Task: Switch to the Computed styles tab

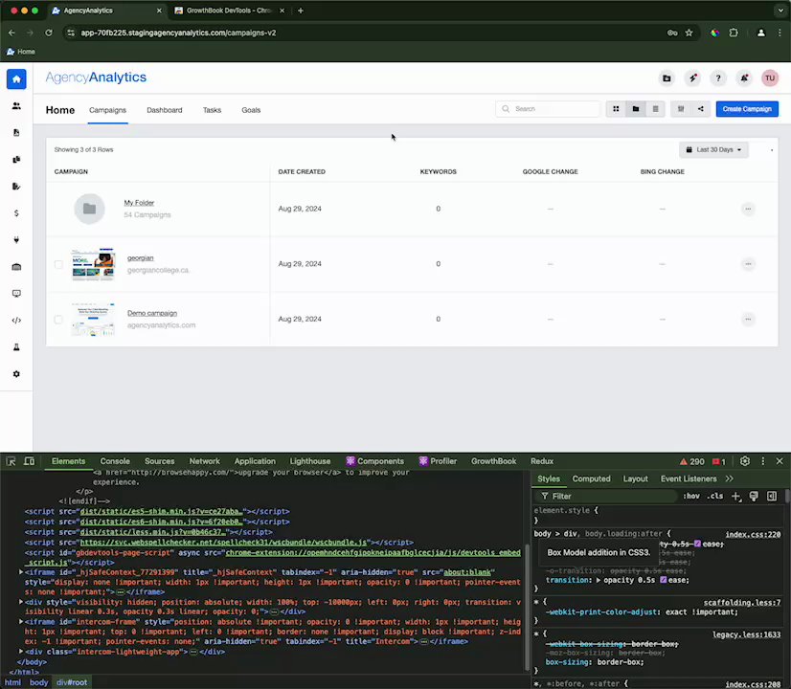Action: [x=591, y=478]
